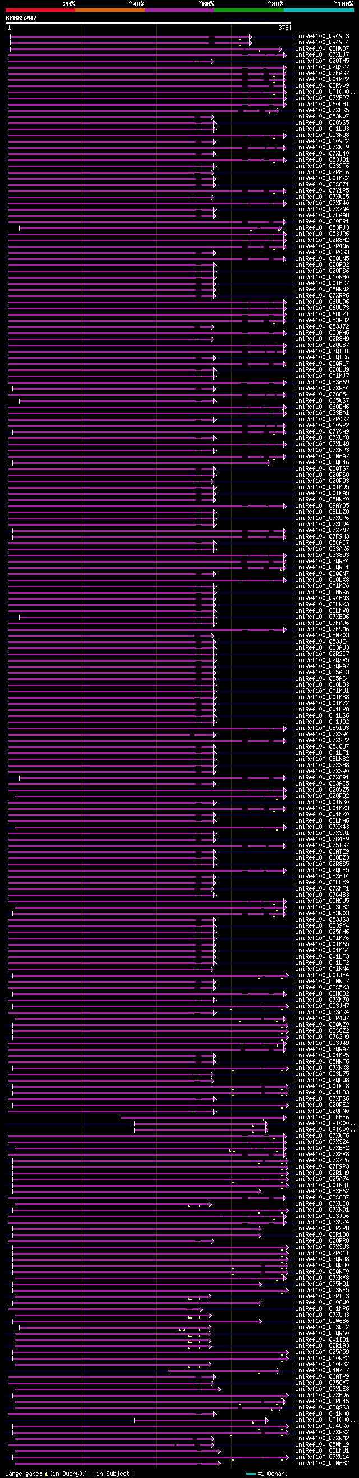Open hit UniRef100_Q2QTH5
Image resolution: width=359 pixels, height=1478 pixels.
(x=323, y=61)
